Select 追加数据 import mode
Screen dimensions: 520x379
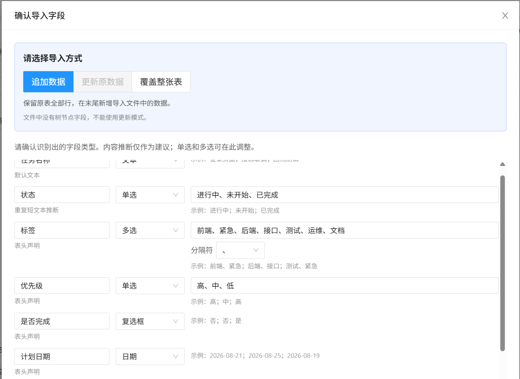[x=48, y=82]
